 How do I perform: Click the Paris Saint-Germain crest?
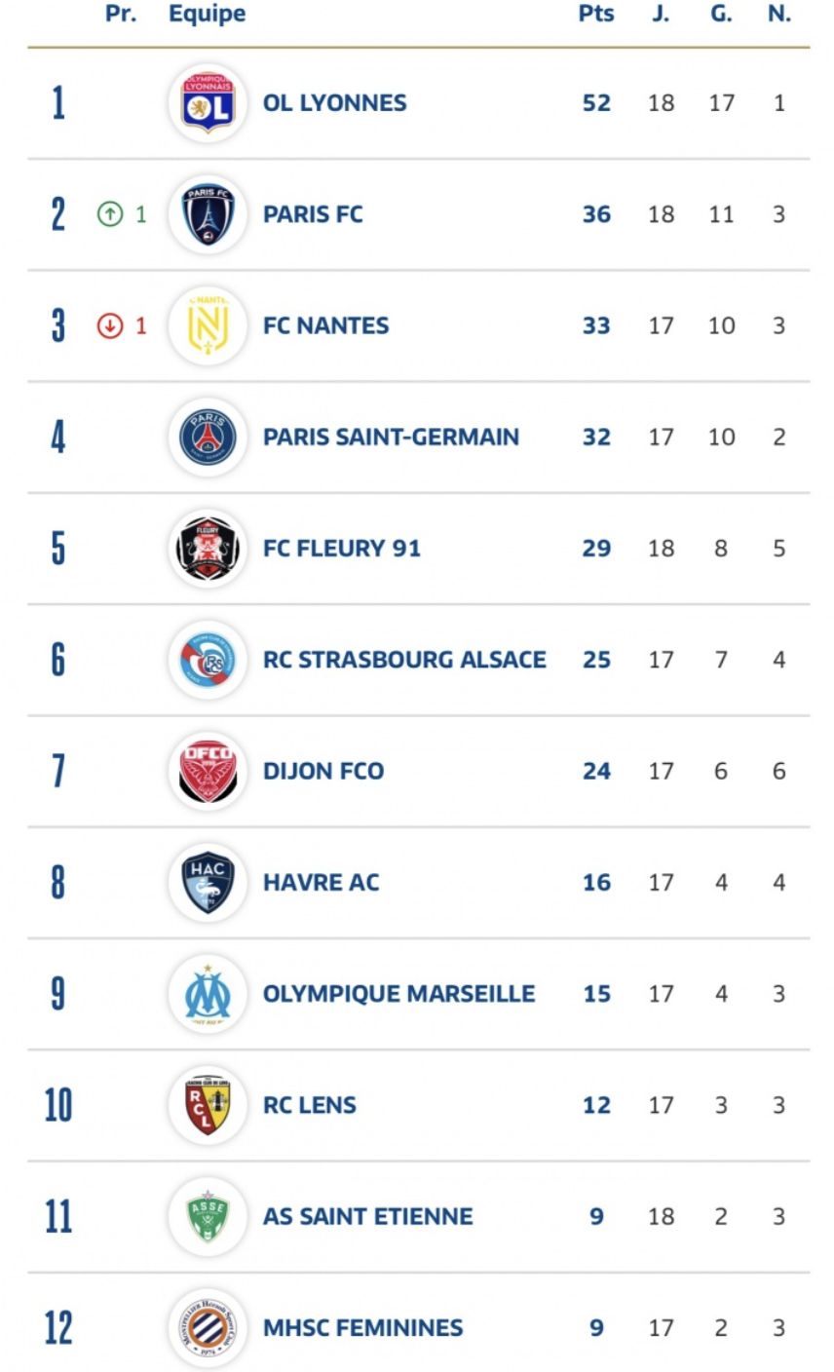click(208, 438)
